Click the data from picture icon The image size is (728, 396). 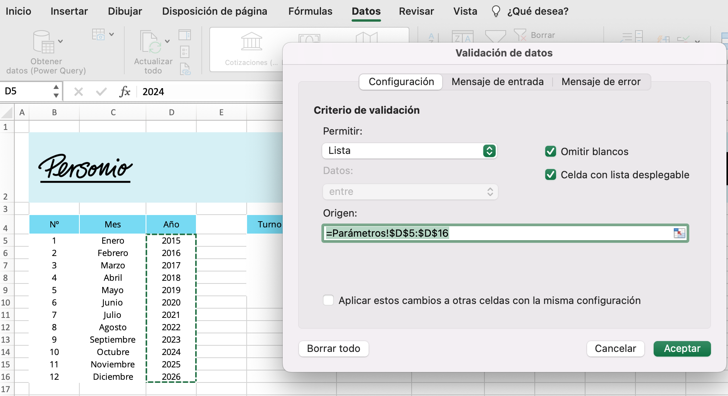[98, 34]
